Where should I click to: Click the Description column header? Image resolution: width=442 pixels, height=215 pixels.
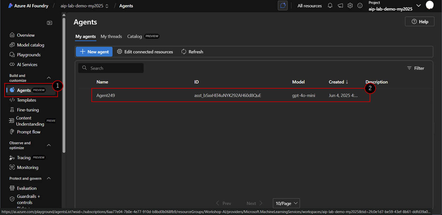point(377,82)
